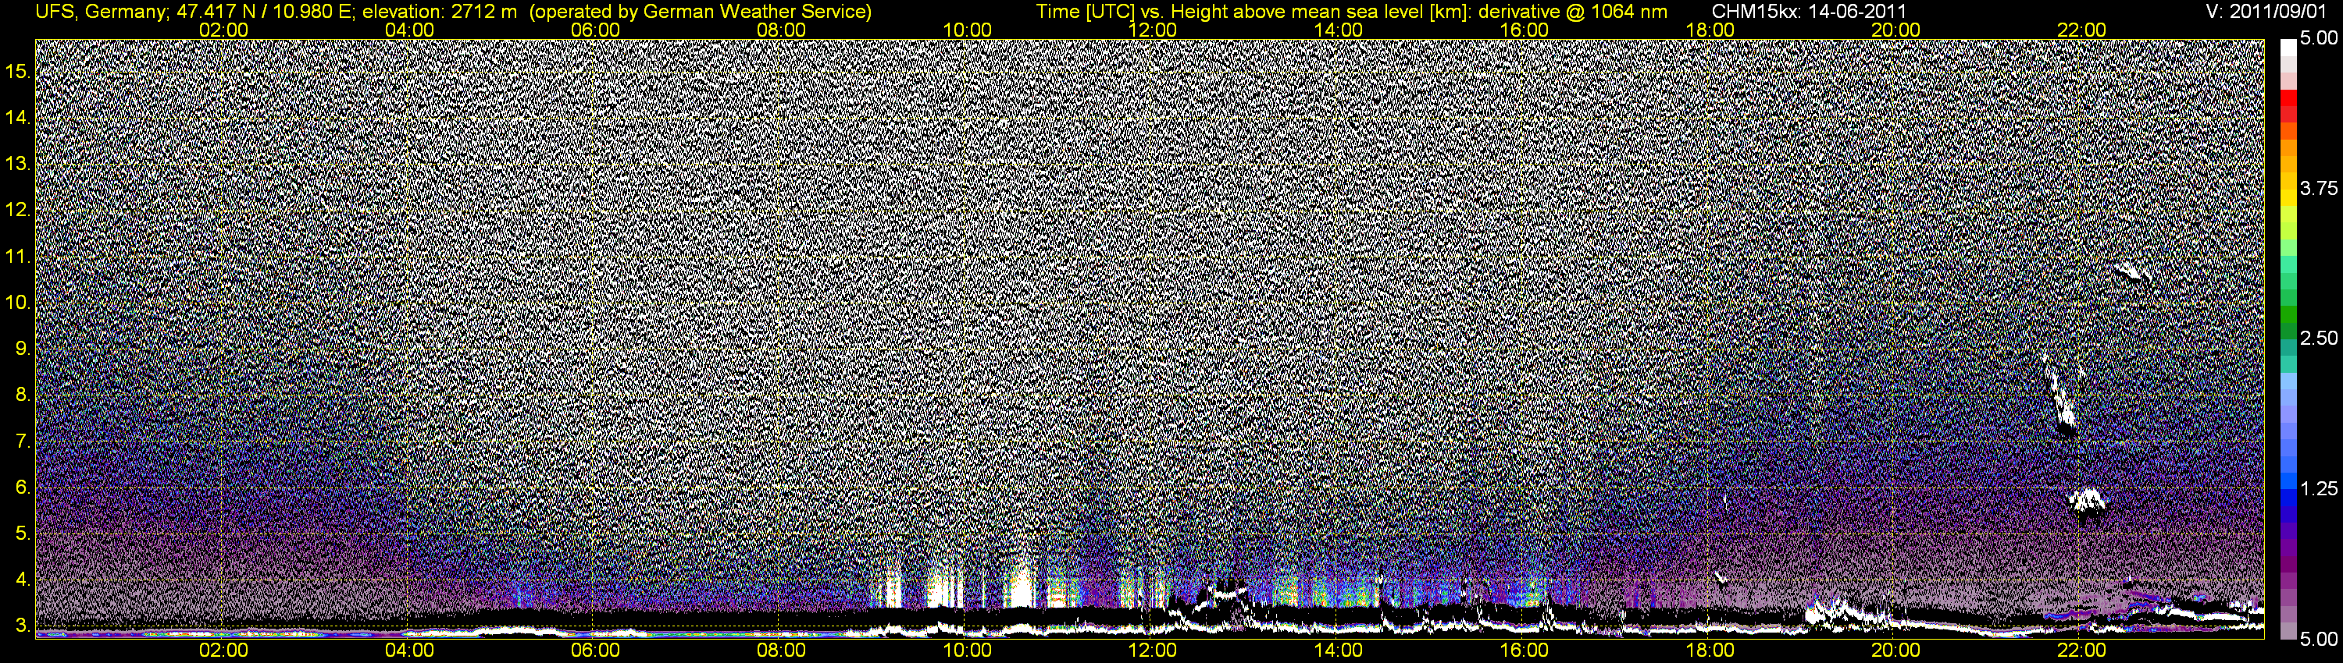This screenshot has width=2343, height=663.
Task: Select the "13." height axis label
Action: pos(17,164)
